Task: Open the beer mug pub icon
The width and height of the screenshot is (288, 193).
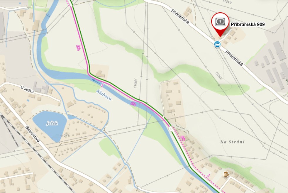Action: [x=226, y=175]
